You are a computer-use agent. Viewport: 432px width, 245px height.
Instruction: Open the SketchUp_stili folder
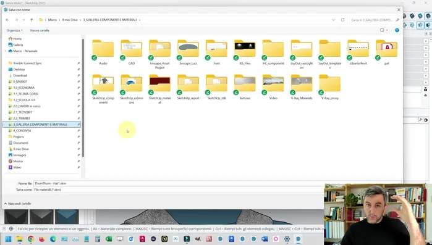216,87
